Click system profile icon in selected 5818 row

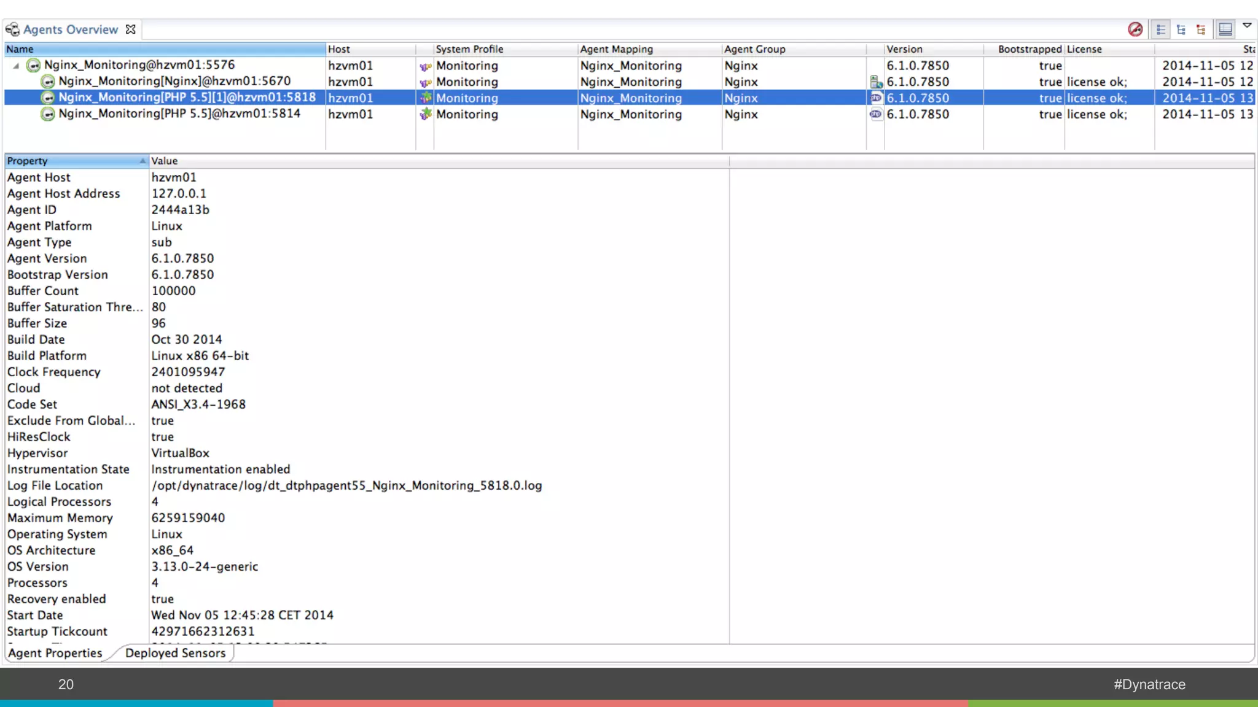point(425,98)
